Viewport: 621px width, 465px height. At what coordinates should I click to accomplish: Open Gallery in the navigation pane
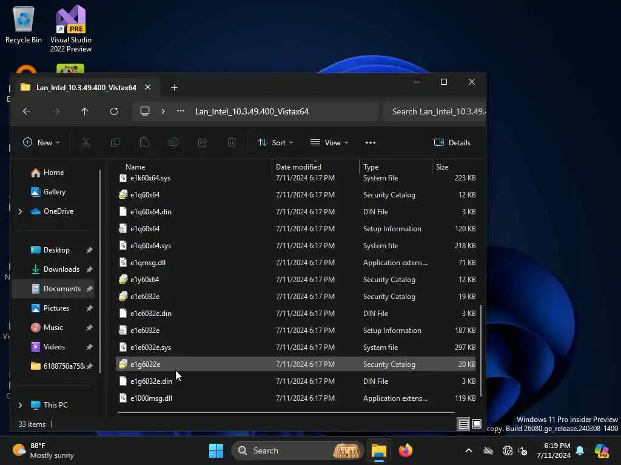coord(54,192)
